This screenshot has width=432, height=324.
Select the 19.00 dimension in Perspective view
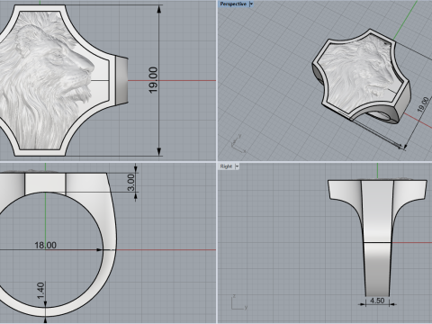[x=423, y=104]
